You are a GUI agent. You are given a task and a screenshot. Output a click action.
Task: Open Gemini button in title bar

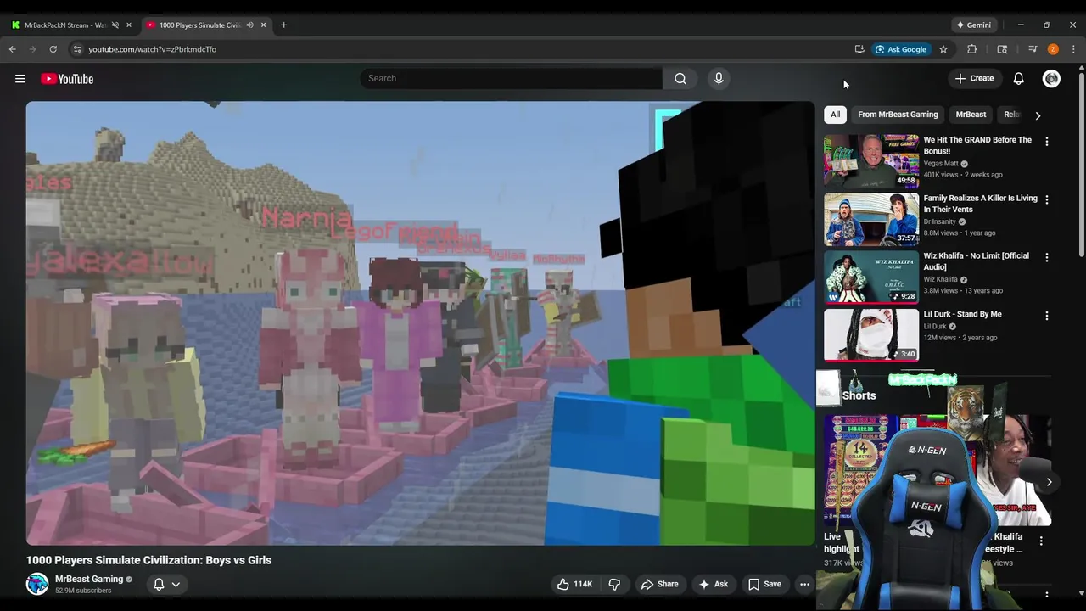click(x=973, y=25)
